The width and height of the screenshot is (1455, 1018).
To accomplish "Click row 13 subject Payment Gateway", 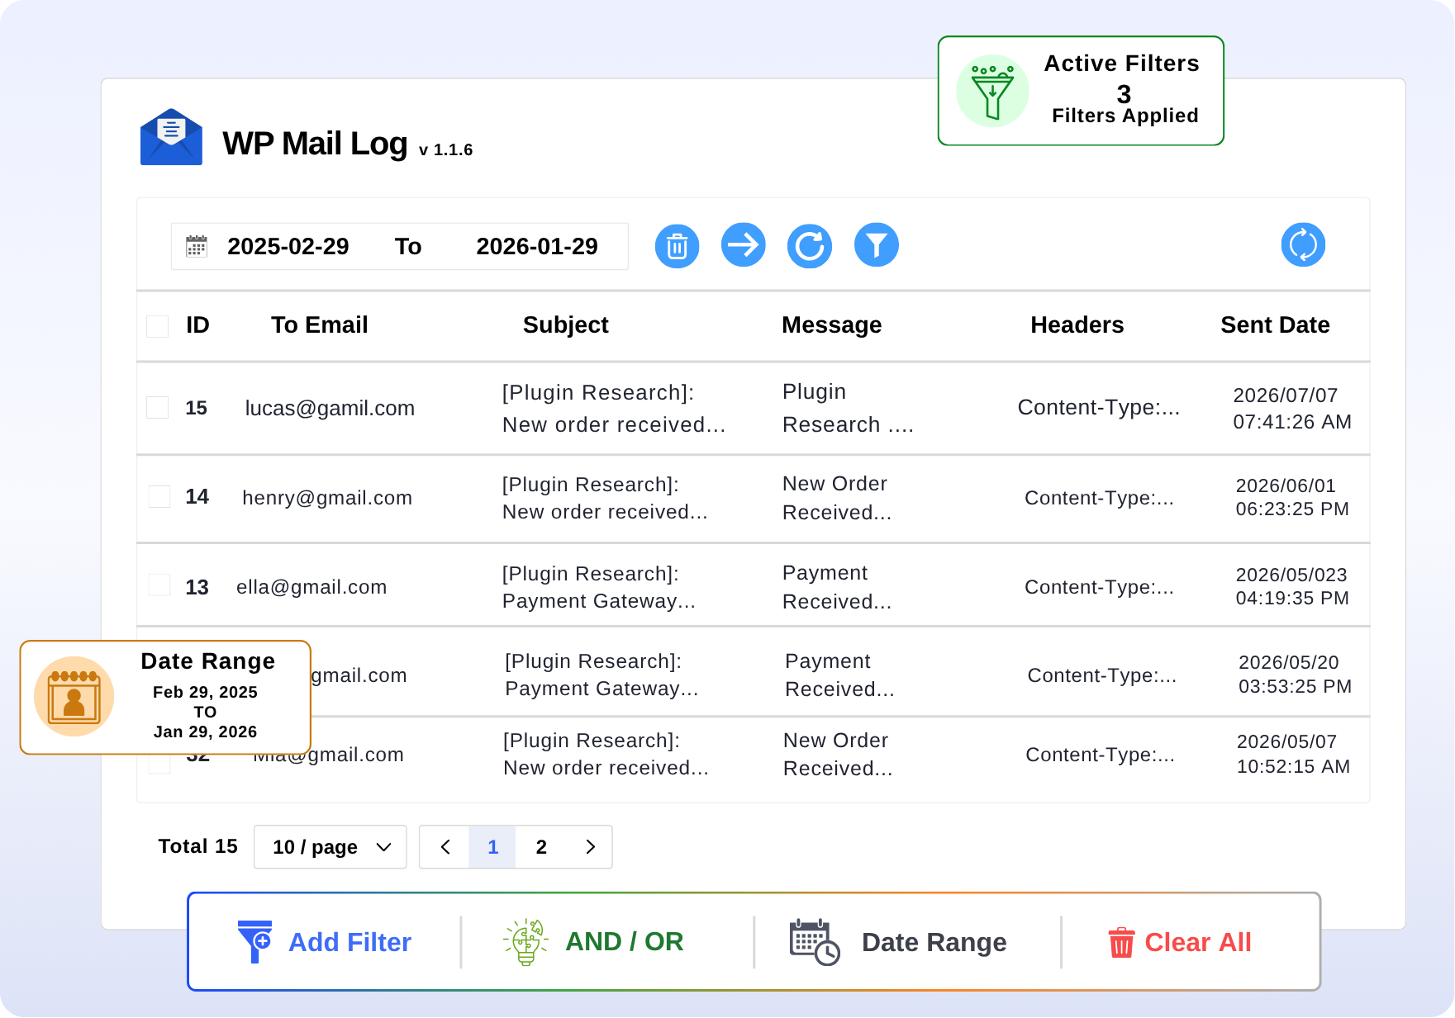I will [599, 587].
